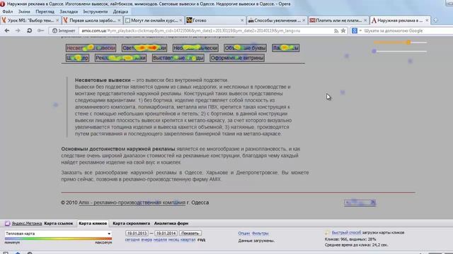Reload the page with the refresh icon

(29, 30)
